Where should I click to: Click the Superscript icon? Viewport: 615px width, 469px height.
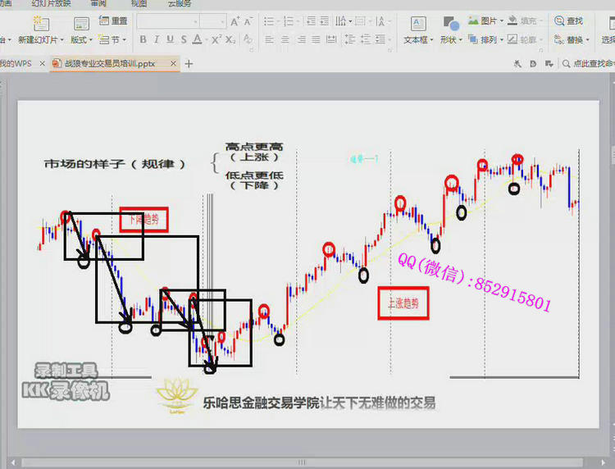[216, 39]
